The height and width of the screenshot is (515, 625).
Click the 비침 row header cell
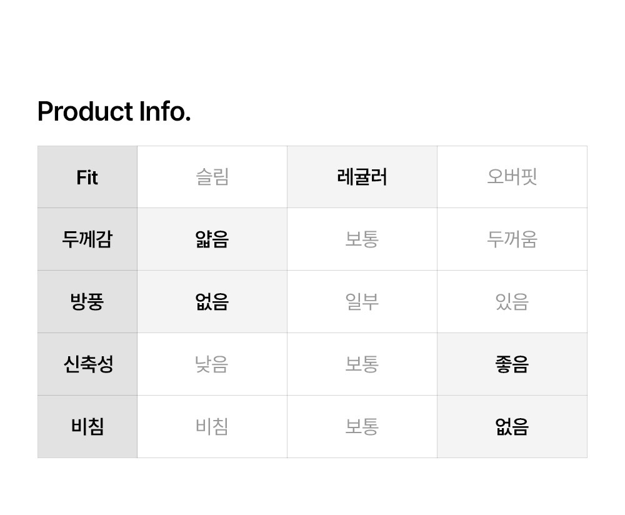pos(87,427)
